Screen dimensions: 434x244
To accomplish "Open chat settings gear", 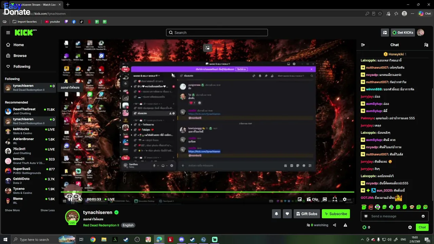I will 410,227.
